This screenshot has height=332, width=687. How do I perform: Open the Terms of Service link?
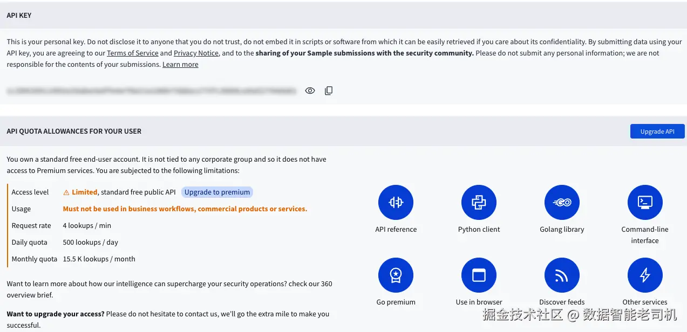(132, 53)
